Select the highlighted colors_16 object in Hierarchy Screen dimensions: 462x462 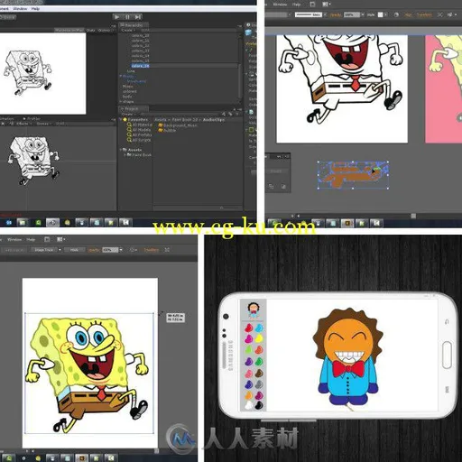[x=140, y=66]
